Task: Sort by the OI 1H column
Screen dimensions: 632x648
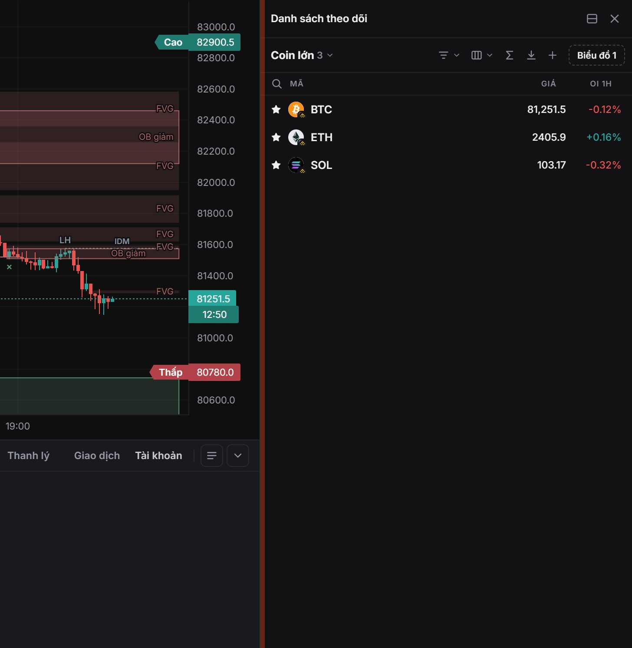Action: pyautogui.click(x=601, y=84)
